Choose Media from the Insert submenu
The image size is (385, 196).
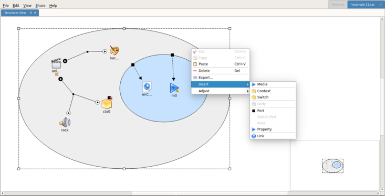273,84
